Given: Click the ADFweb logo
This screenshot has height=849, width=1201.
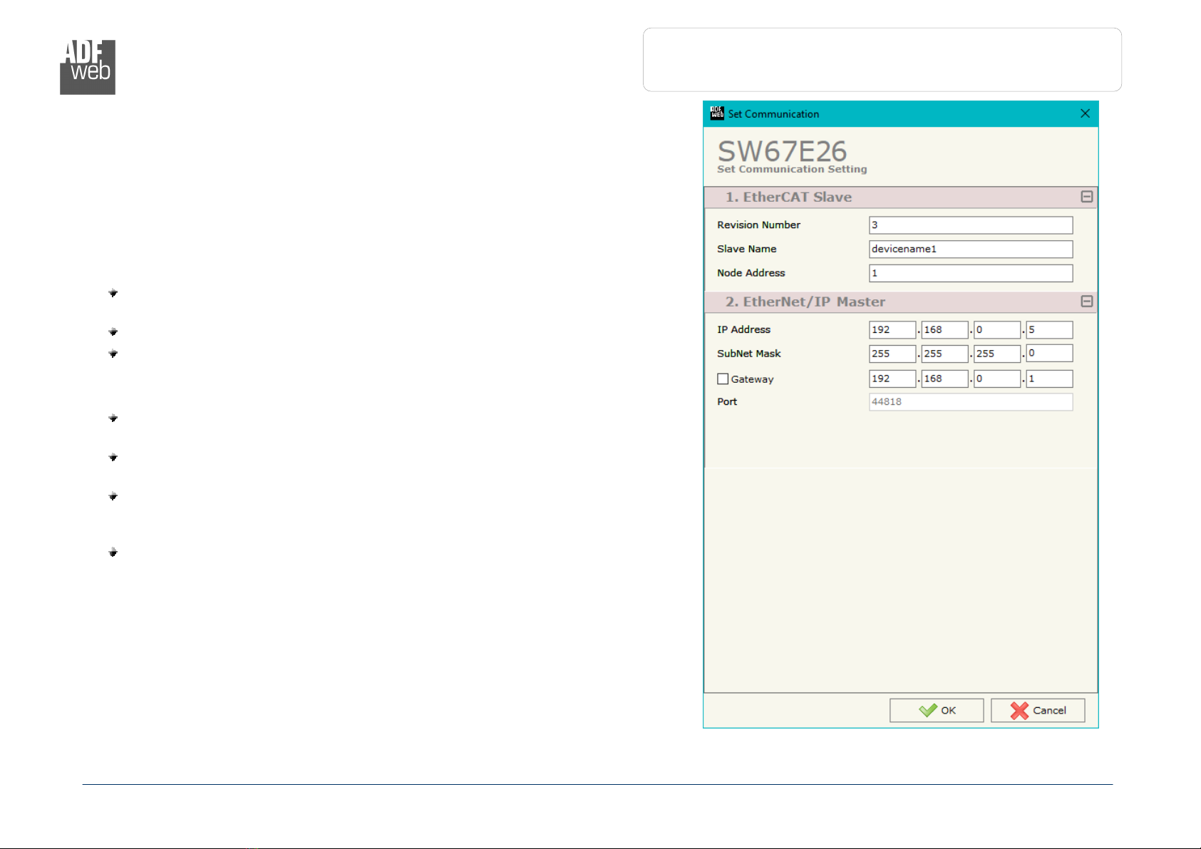Looking at the screenshot, I should [88, 67].
